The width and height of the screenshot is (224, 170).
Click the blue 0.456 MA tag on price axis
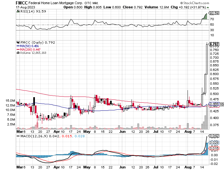(x=214, y=104)
